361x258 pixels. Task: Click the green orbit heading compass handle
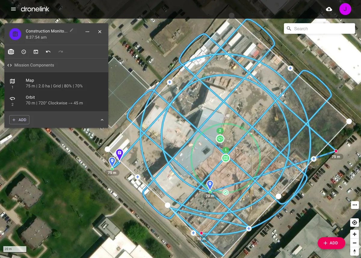coord(226,192)
